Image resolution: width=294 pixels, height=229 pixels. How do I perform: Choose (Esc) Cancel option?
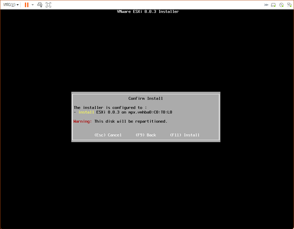point(108,135)
